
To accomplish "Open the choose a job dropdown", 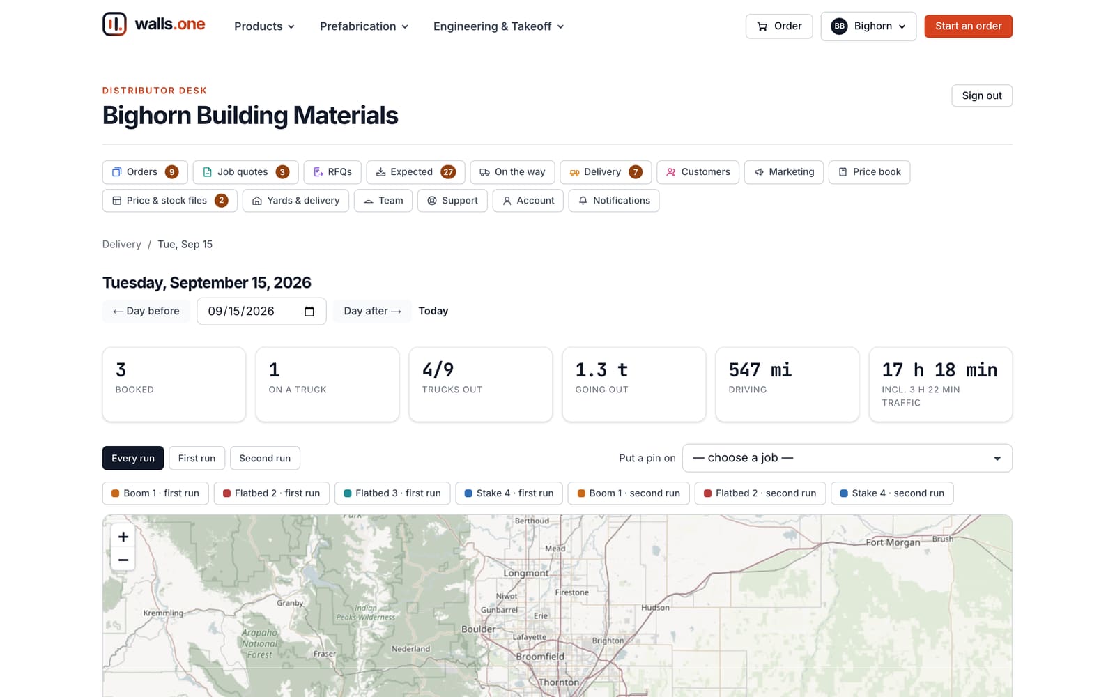I will [x=847, y=458].
